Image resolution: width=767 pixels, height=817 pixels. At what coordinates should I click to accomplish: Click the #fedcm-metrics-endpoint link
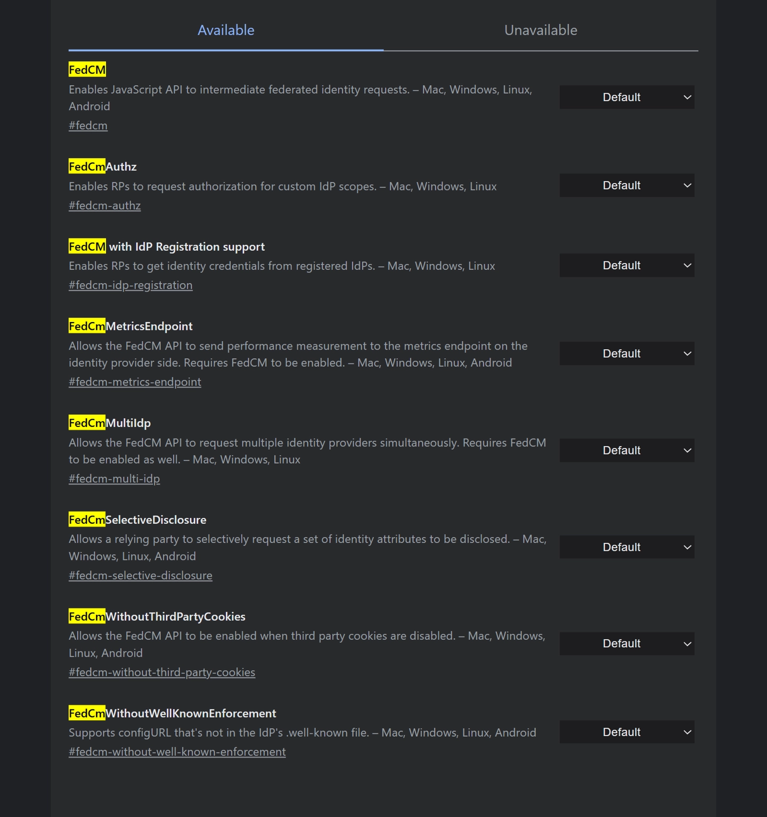pyautogui.click(x=135, y=382)
